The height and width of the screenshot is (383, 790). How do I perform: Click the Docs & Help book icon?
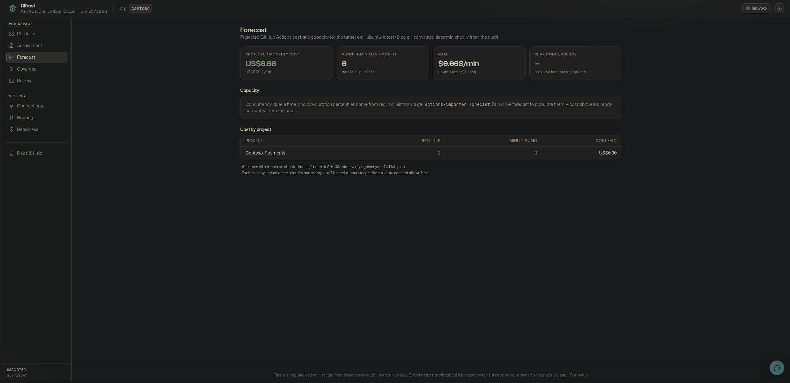coord(11,153)
